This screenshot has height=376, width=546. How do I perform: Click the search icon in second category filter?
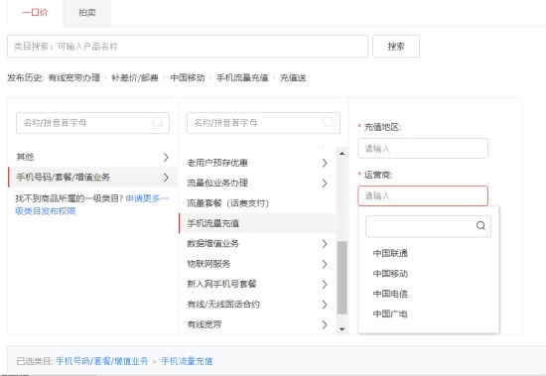click(x=328, y=123)
